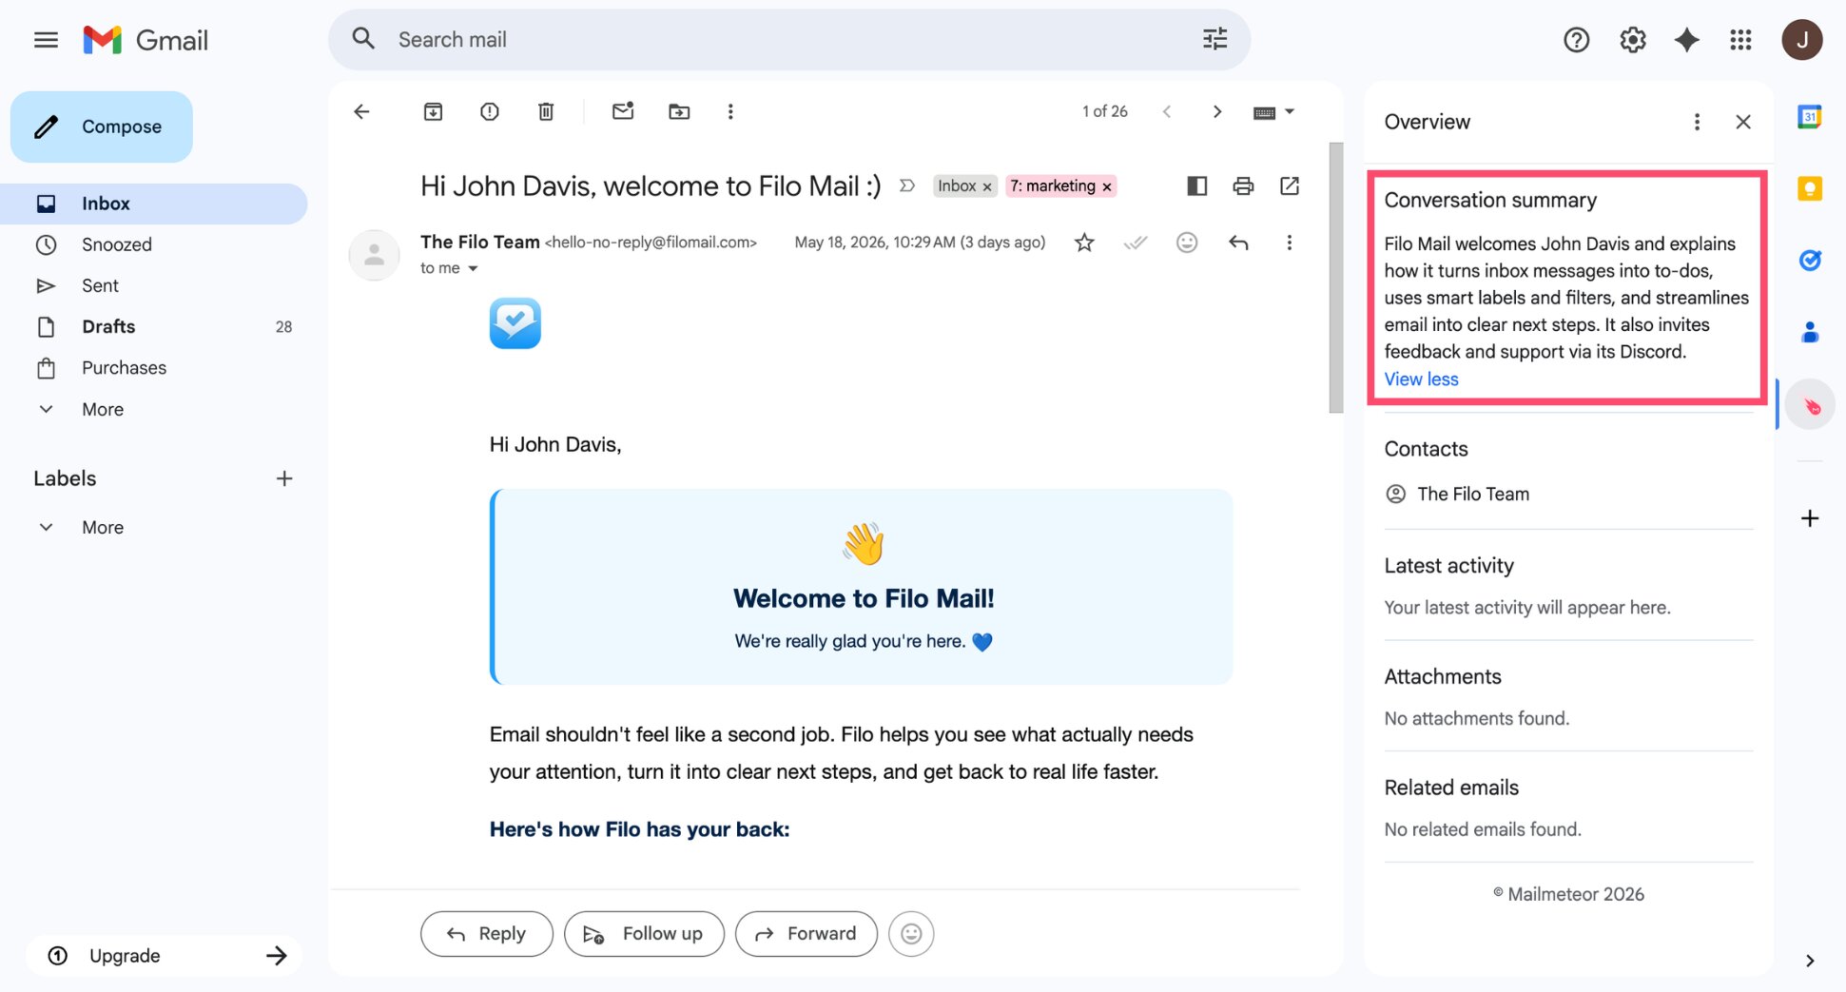The image size is (1846, 992).
Task: Archive this email
Action: click(x=433, y=111)
